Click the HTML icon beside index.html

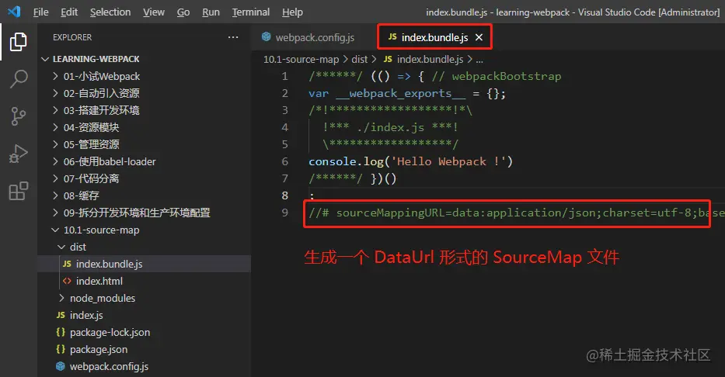[67, 281]
